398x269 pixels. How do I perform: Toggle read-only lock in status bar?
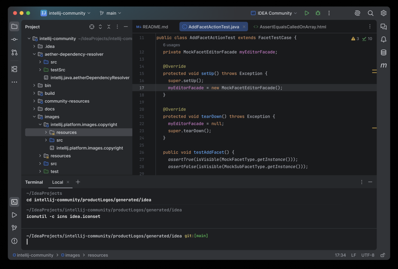383,255
